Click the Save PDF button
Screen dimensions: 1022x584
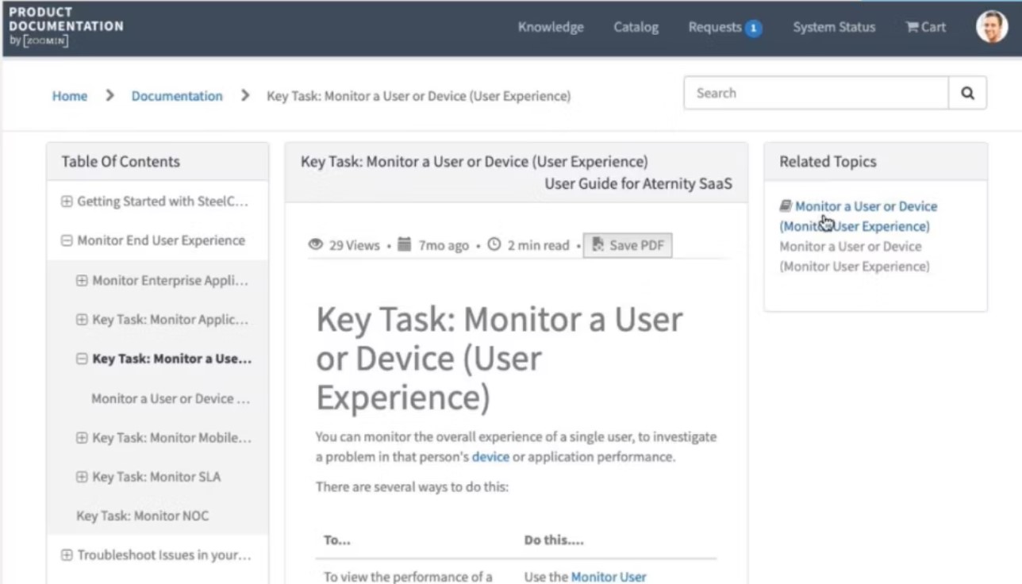628,245
